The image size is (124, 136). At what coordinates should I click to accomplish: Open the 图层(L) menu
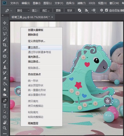[47, 3]
